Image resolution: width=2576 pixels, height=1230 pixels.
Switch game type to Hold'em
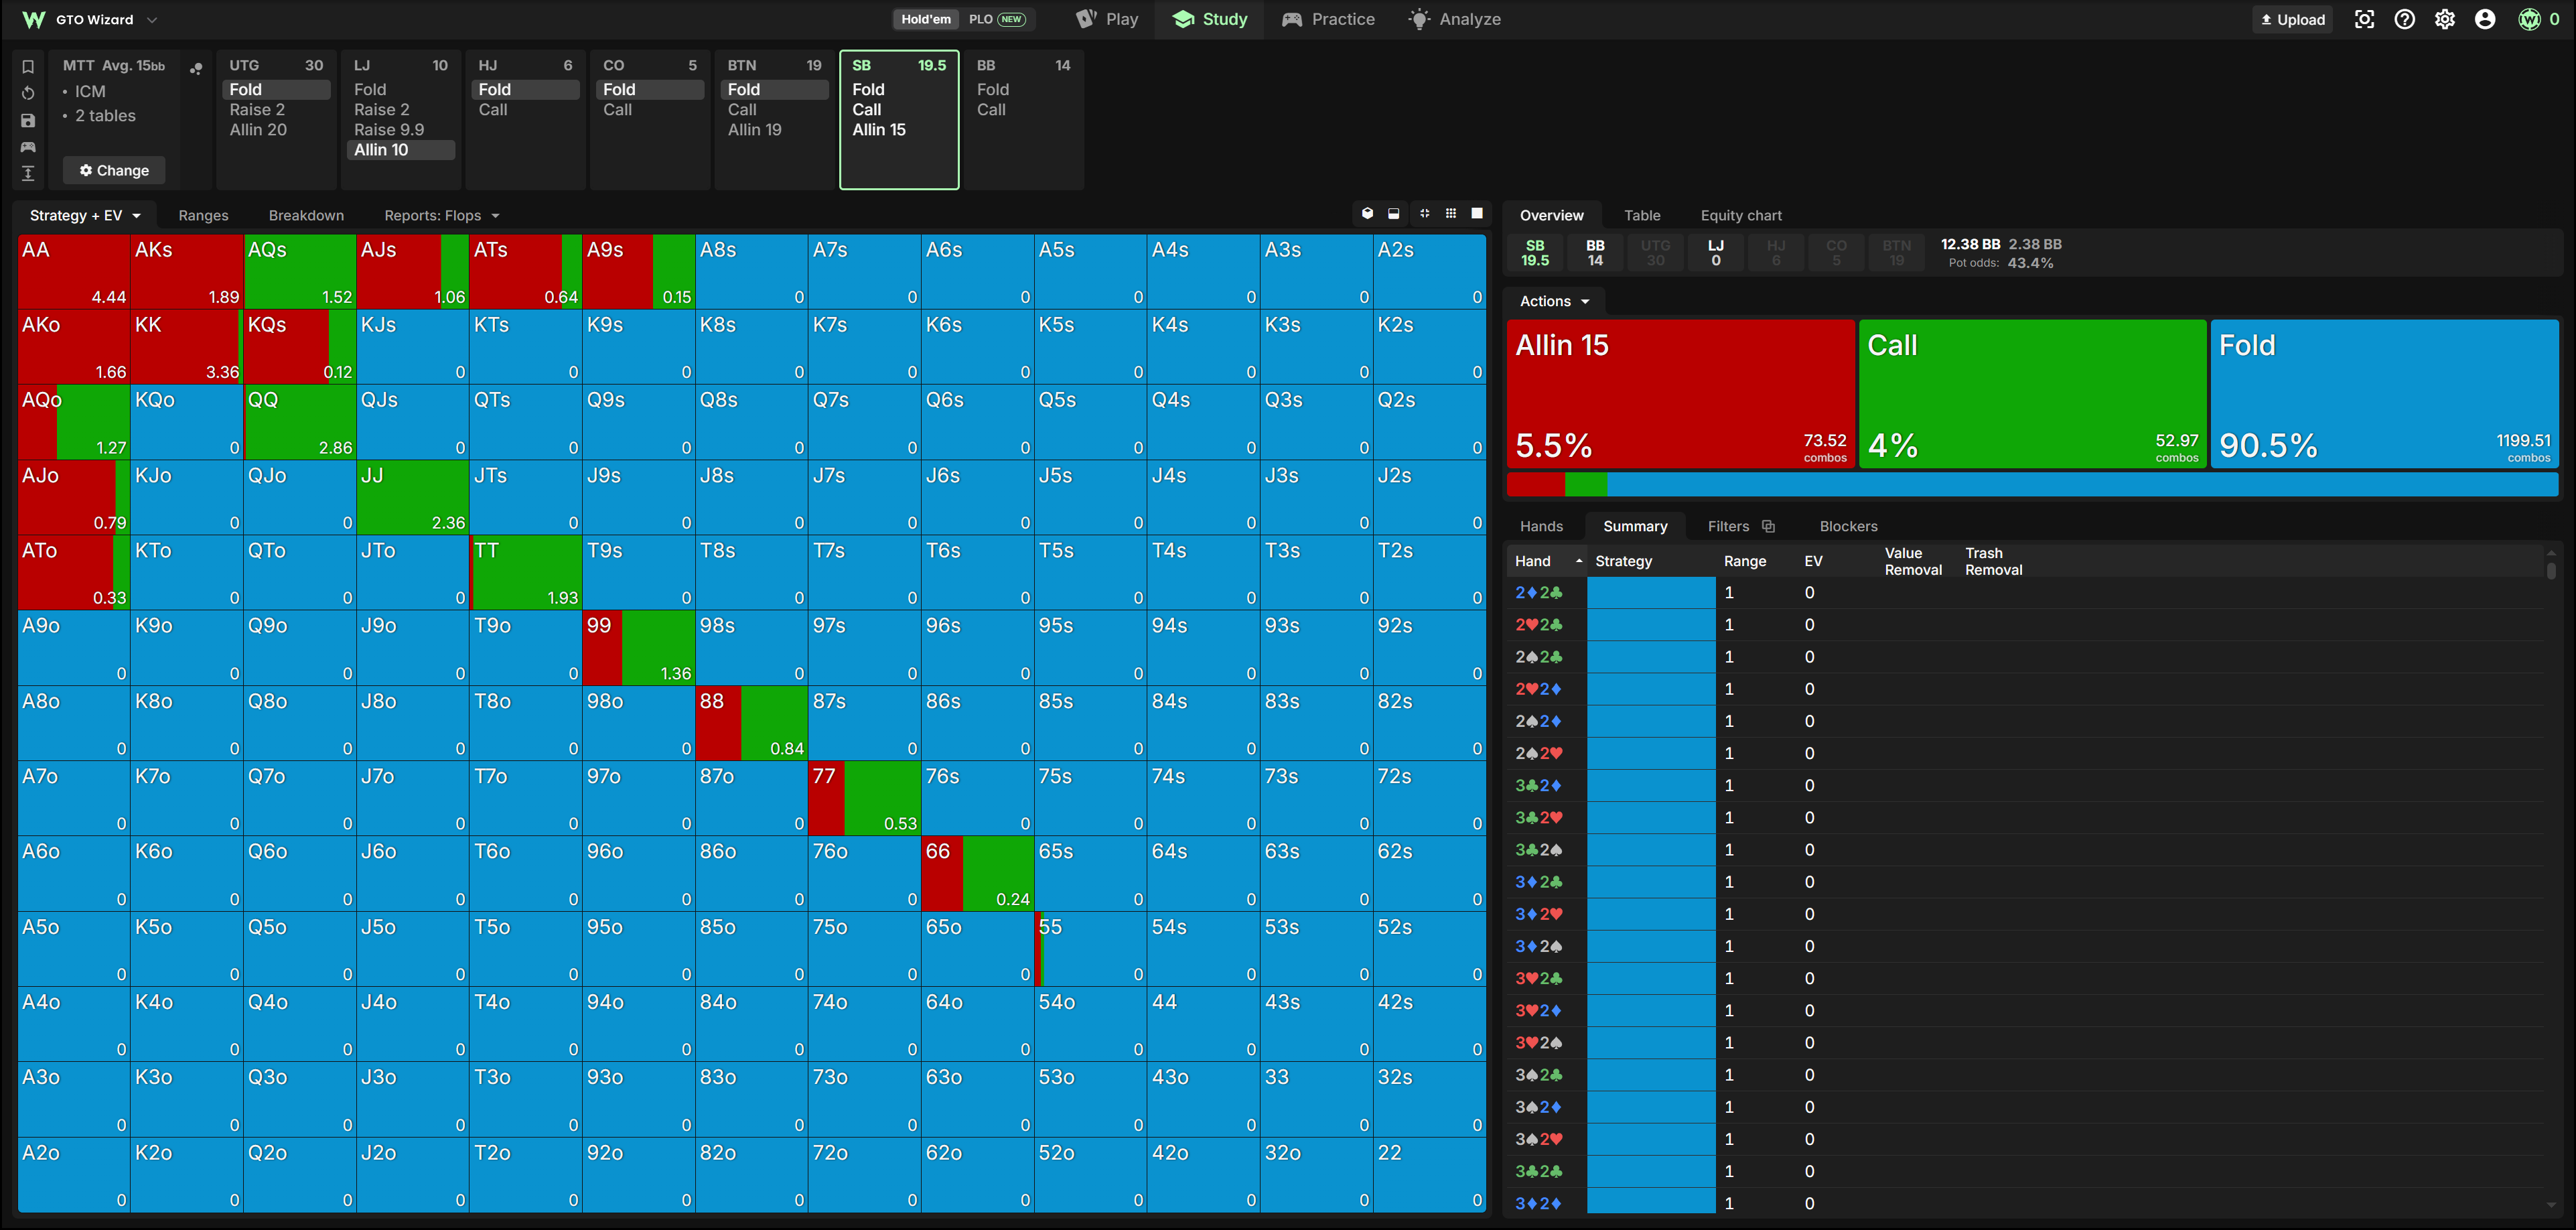tap(926, 19)
